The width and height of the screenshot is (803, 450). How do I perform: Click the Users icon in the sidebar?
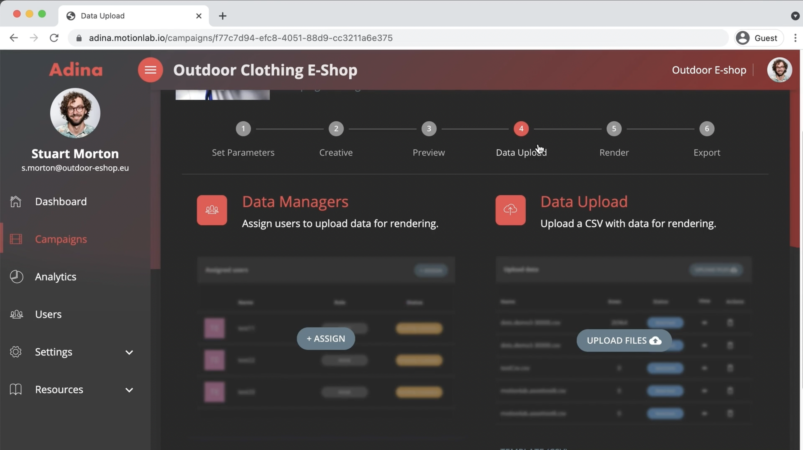[x=16, y=314]
